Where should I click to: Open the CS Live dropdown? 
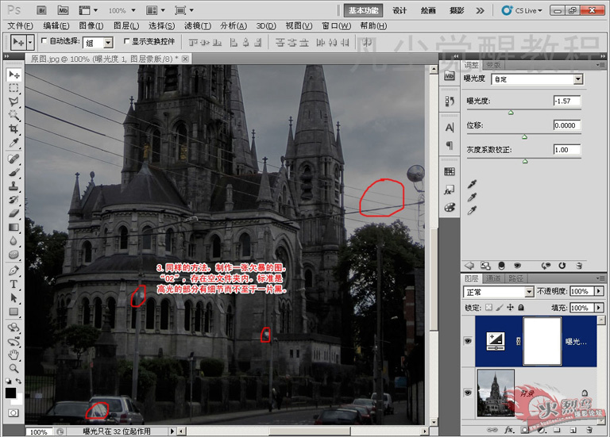point(521,10)
